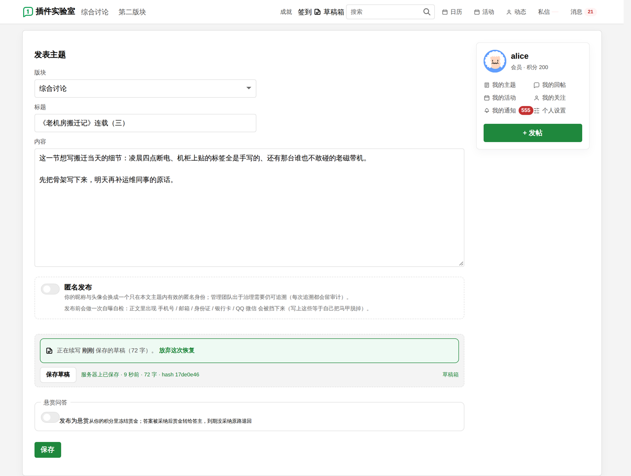Click the alice username in the user card
631x476 pixels.
520,56
